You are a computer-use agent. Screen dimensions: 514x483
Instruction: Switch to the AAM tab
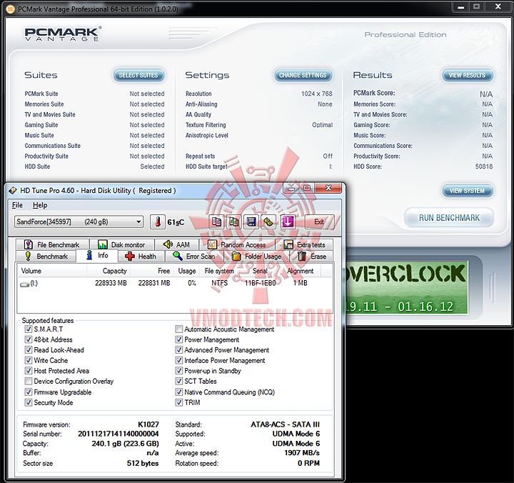click(177, 245)
